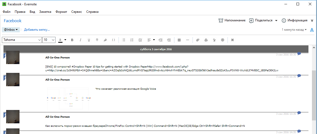The image size is (317, 134).
Task: Toggle bold formatting
Action: tap(72, 40)
